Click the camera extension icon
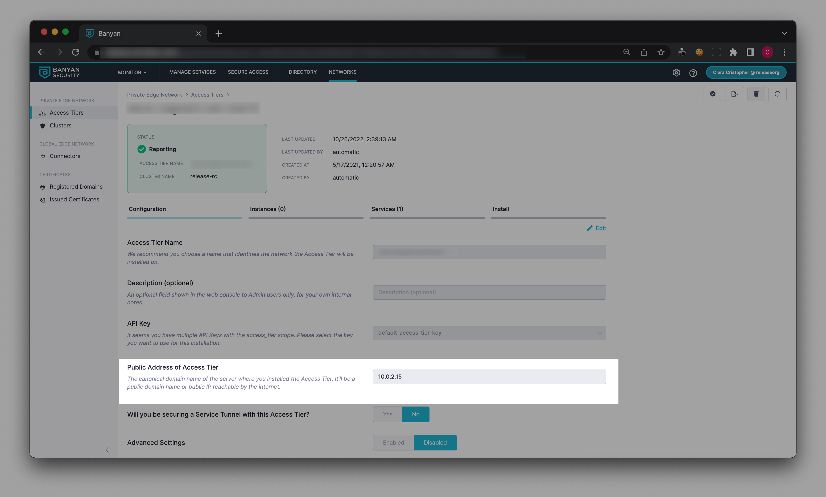This screenshot has width=826, height=497. [682, 52]
